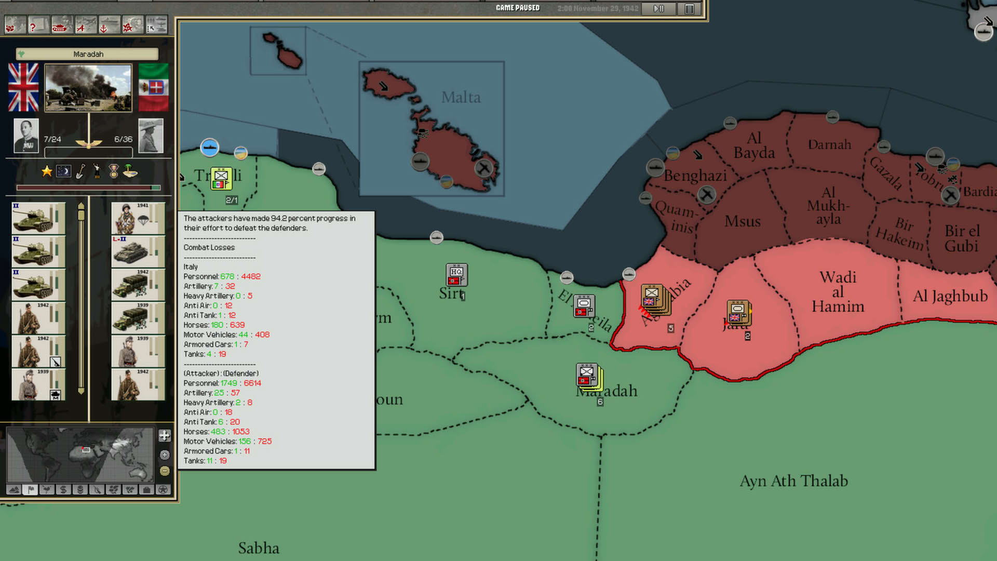Click the Italian flag in battle panel
Screen dimensions: 997x561
(x=154, y=87)
